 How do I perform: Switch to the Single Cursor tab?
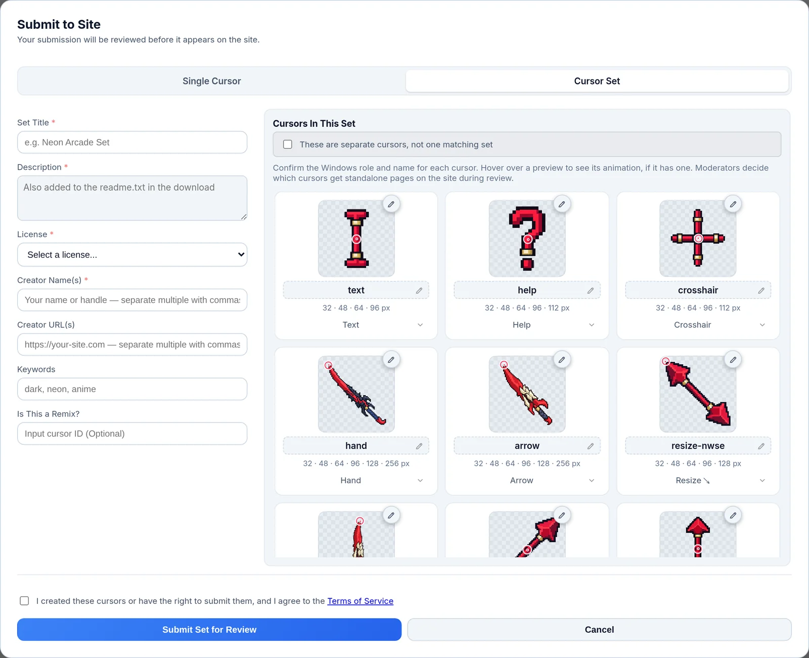click(212, 81)
